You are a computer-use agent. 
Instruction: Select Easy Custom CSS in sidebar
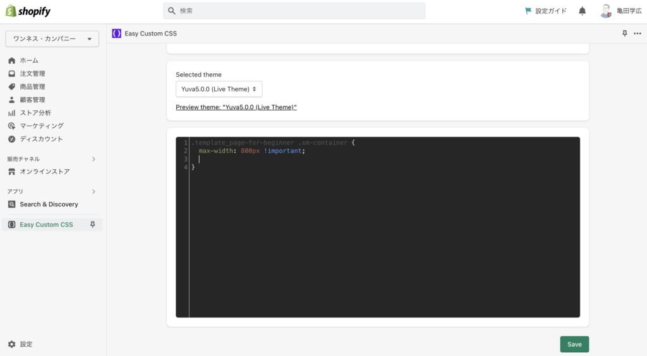tap(46, 225)
